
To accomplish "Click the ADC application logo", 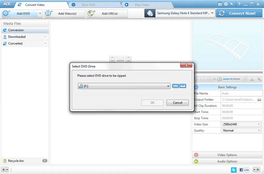I will coord(8,4).
